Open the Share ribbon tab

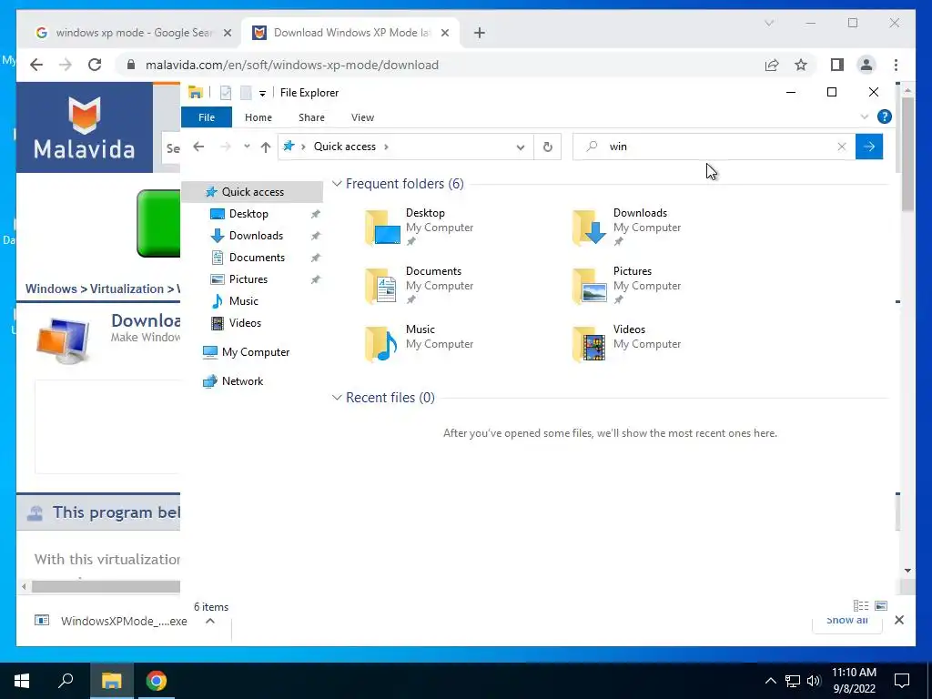[311, 117]
